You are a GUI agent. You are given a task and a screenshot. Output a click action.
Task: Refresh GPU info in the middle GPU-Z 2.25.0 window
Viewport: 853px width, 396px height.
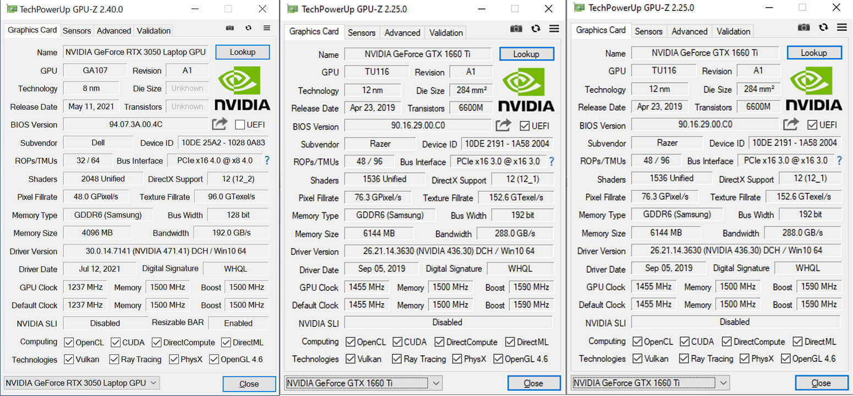[x=535, y=29]
